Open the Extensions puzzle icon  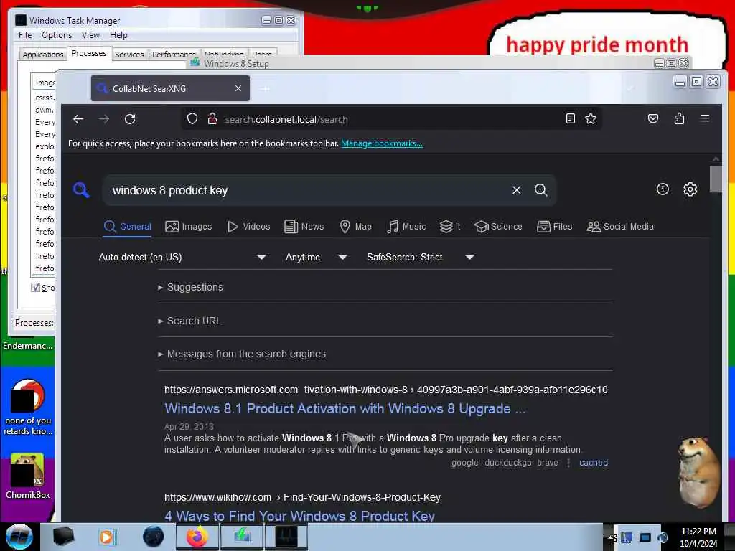pyautogui.click(x=679, y=118)
